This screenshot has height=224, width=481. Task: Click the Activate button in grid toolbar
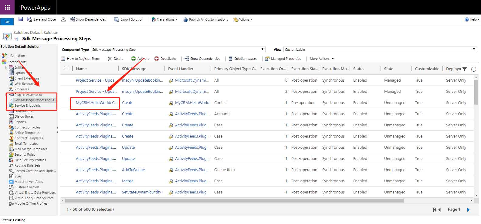click(x=140, y=59)
